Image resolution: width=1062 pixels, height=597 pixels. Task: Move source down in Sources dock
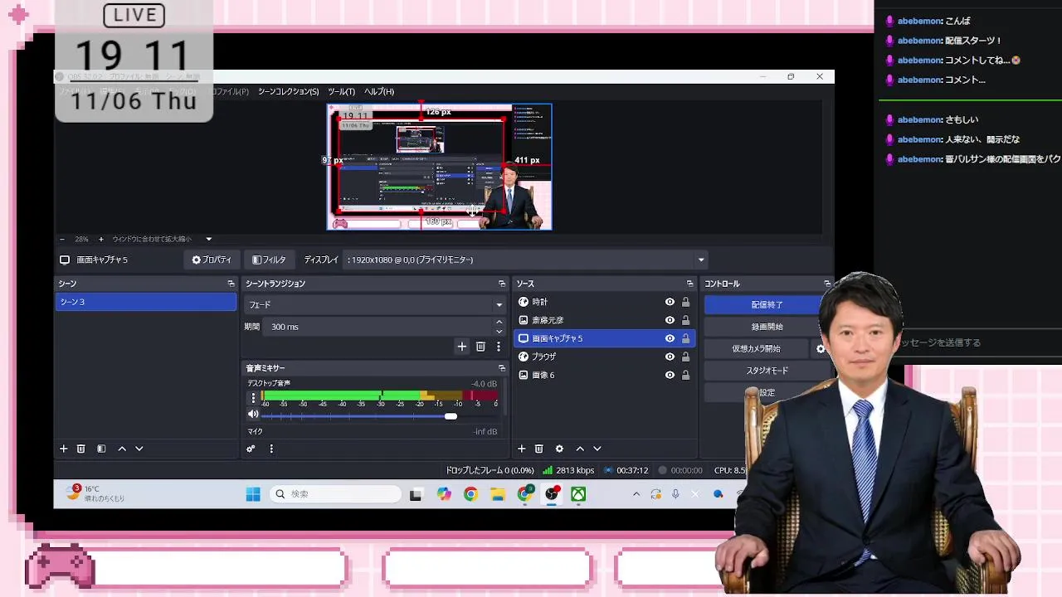597,449
